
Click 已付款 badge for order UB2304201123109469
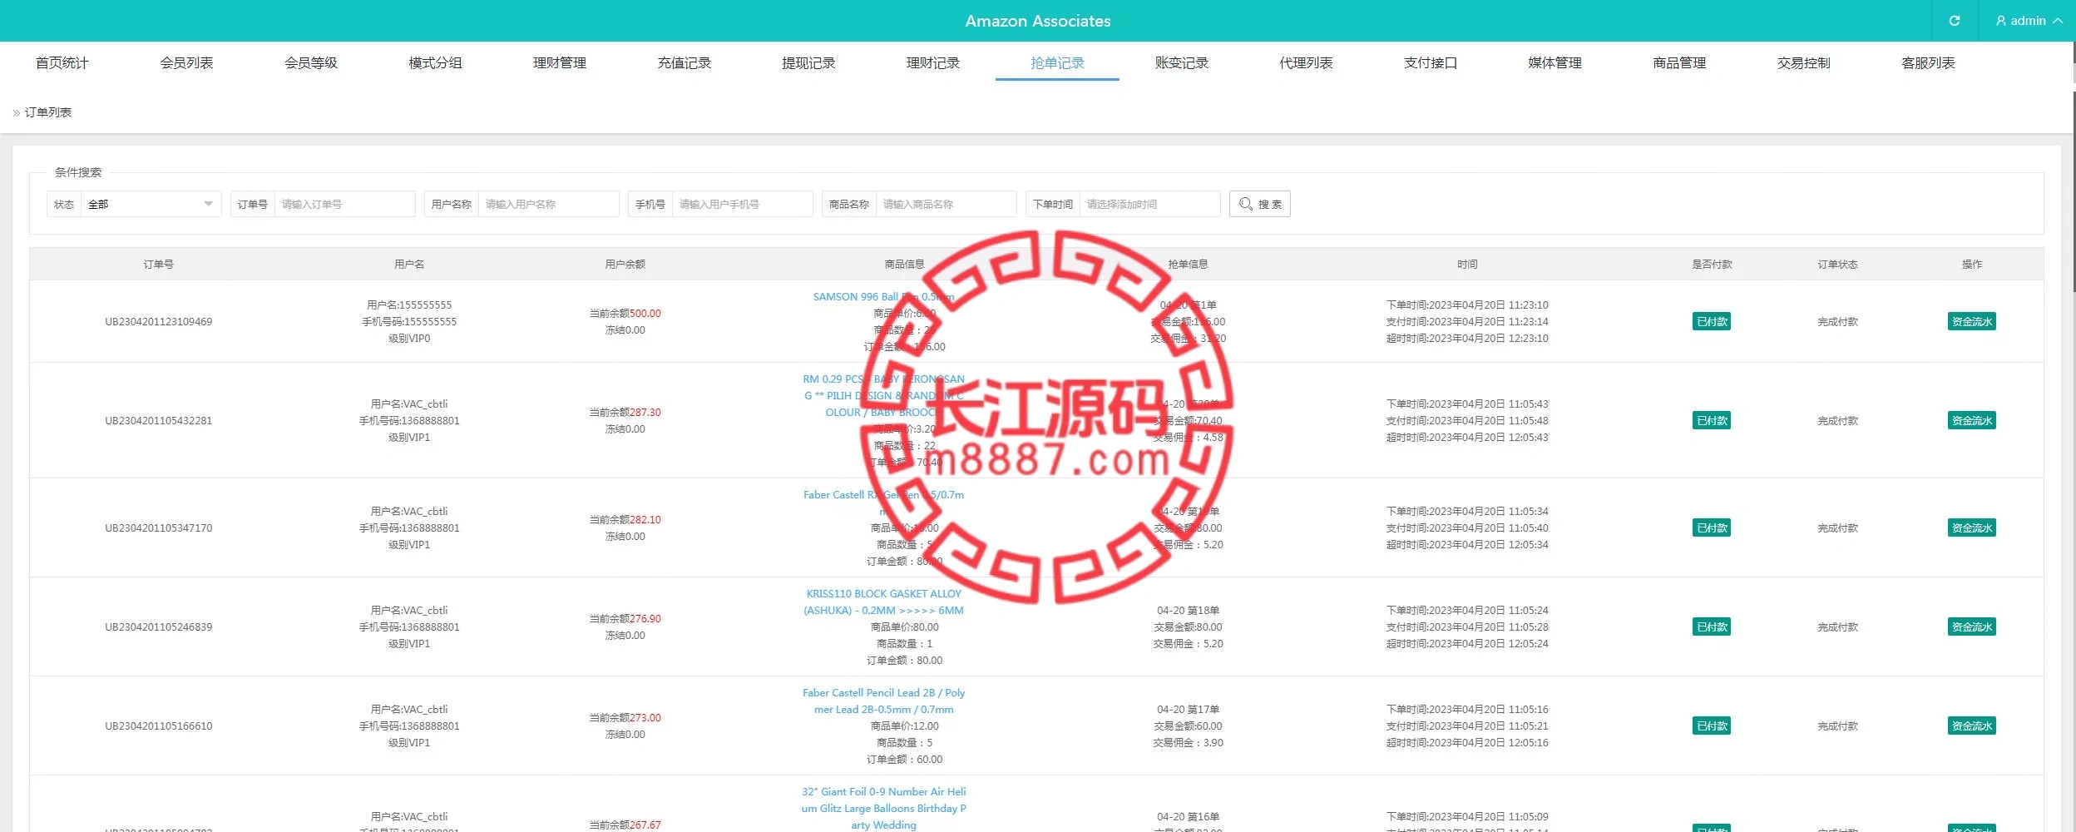tap(1712, 322)
